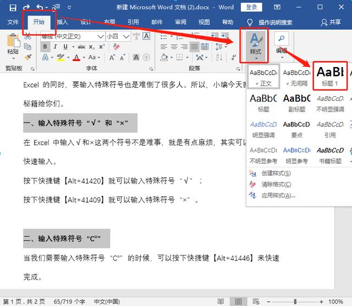Open the File (文件) tab
This screenshot has width=352, height=306.
tap(13, 22)
